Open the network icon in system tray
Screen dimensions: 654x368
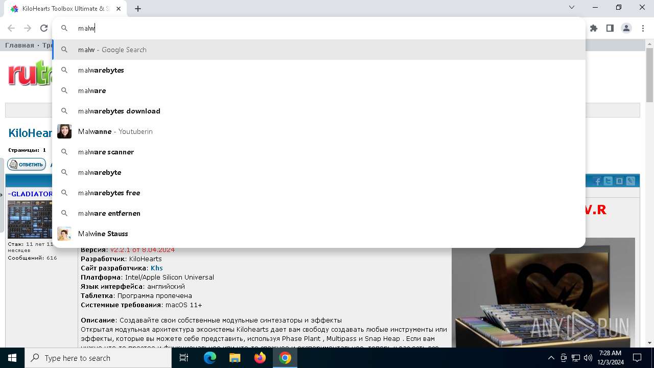click(576, 358)
